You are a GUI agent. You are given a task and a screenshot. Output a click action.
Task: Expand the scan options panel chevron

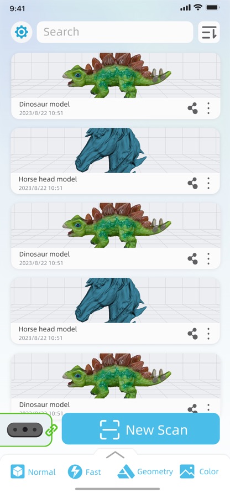tap(115, 455)
